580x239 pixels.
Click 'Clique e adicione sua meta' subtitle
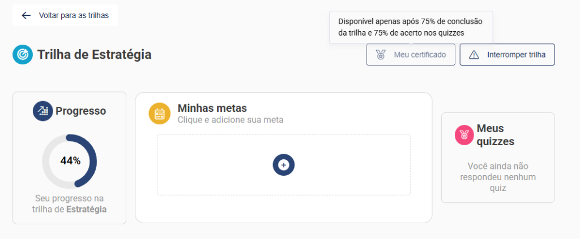coord(230,120)
